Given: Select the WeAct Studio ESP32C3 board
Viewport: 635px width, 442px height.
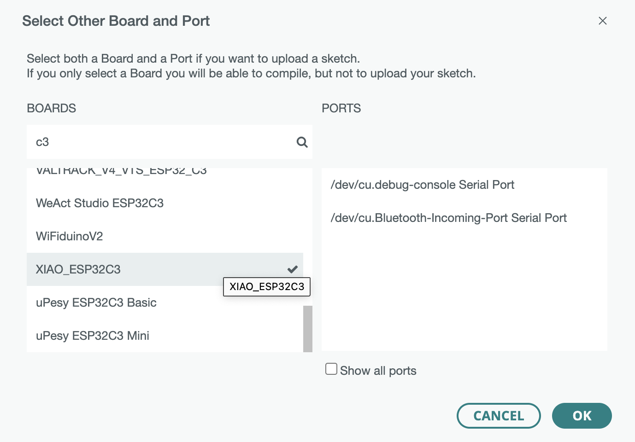Looking at the screenshot, I should point(100,203).
